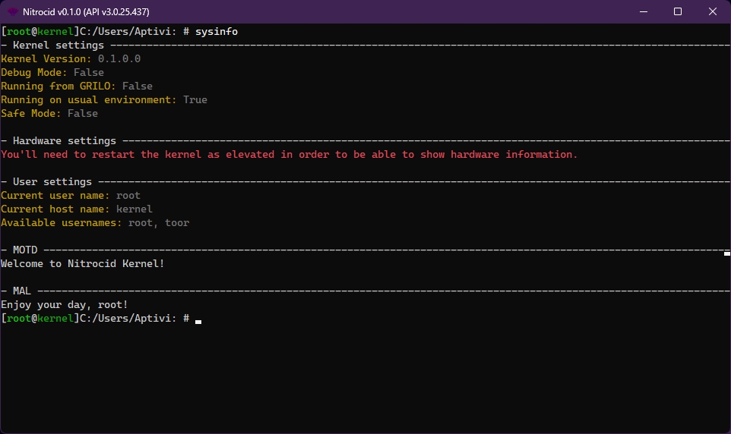Maximize the Nitrocid terminal window
The height and width of the screenshot is (434, 731).
pos(678,11)
